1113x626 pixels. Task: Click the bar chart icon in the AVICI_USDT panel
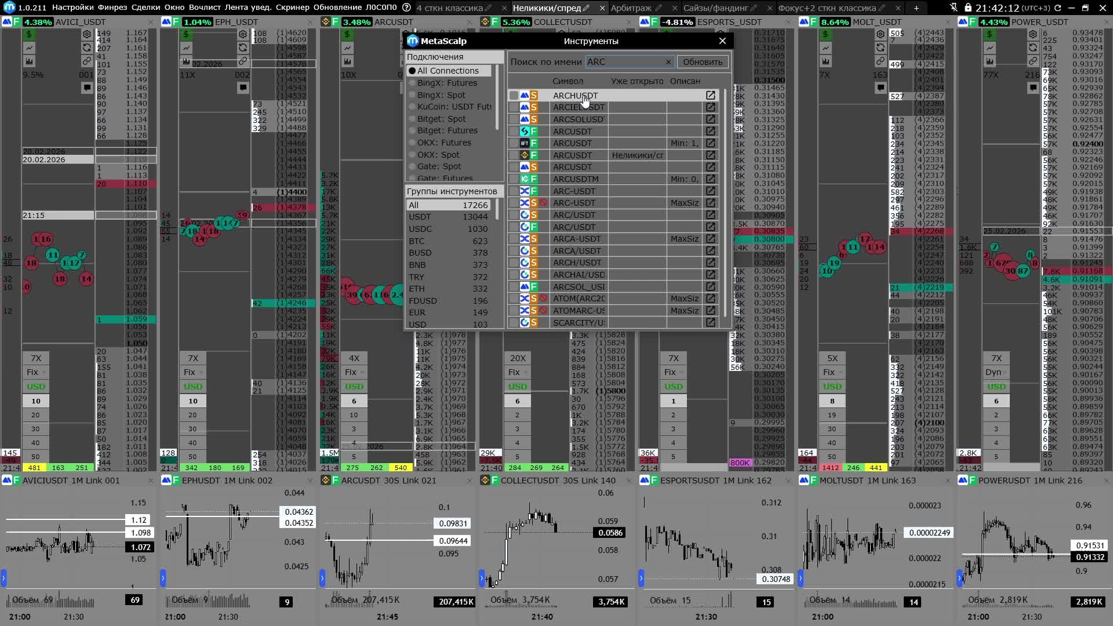point(30,61)
